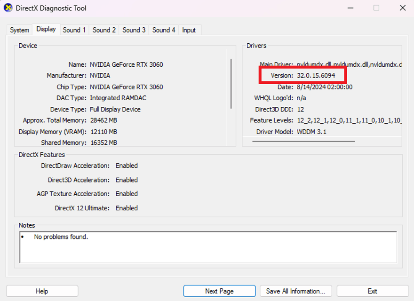Open the Sound 1 tab
Screen dimensions: 414x301
(x=74, y=30)
